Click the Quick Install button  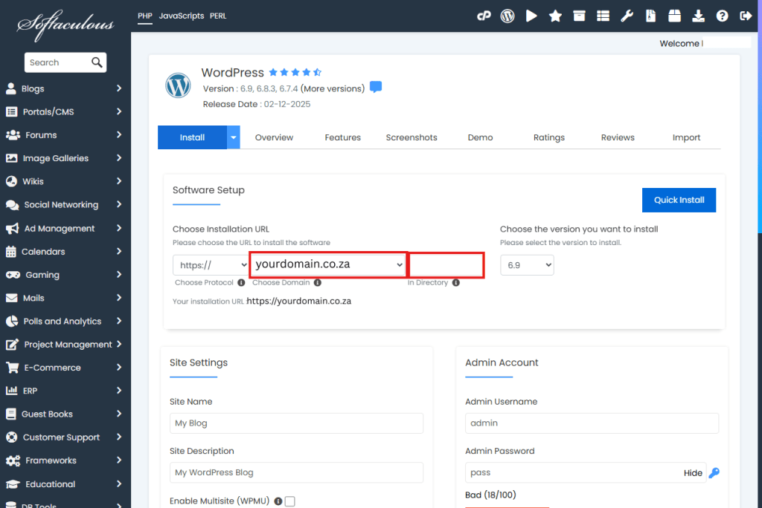(x=679, y=200)
